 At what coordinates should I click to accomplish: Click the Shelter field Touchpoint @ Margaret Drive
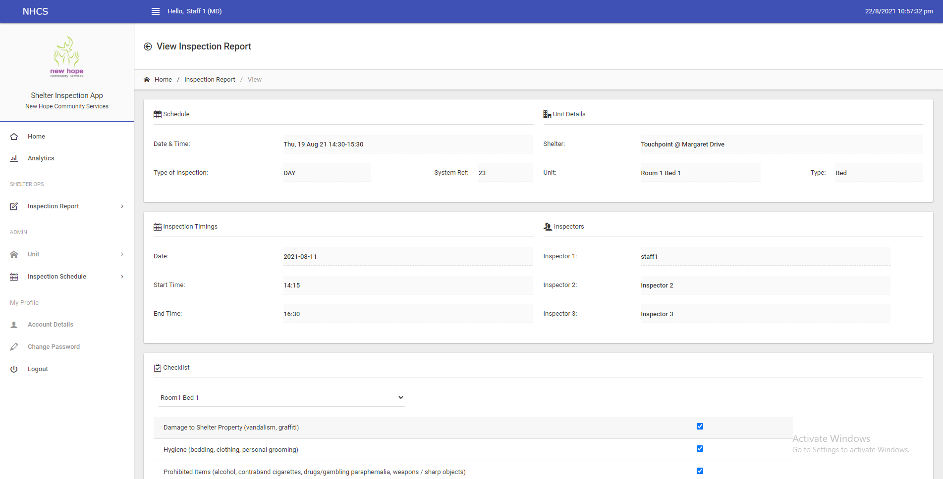point(781,144)
